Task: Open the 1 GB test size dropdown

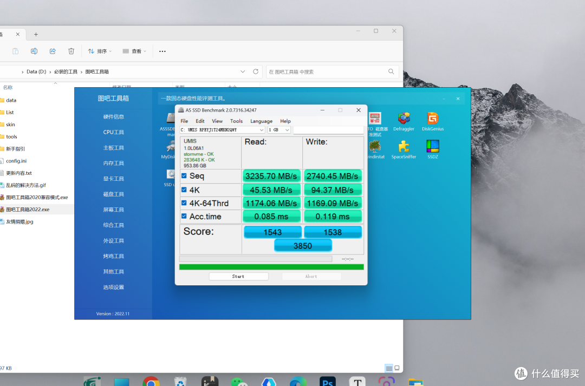Action: (x=279, y=130)
